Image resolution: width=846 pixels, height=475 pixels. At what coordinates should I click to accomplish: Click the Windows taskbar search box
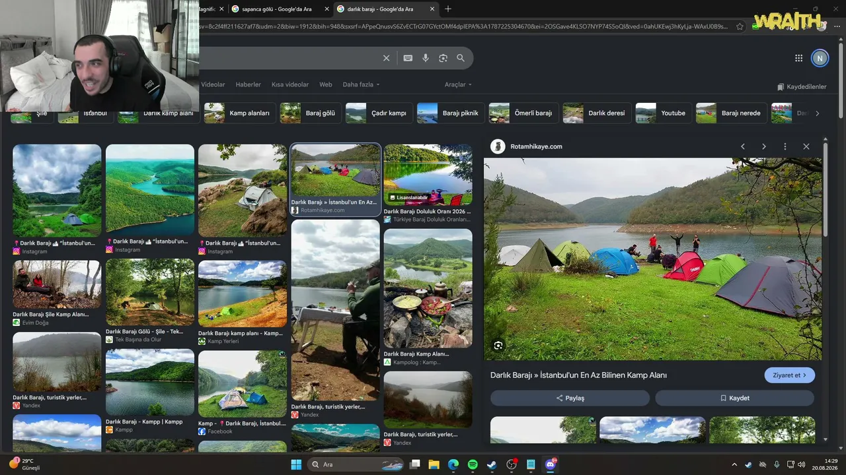click(x=356, y=464)
